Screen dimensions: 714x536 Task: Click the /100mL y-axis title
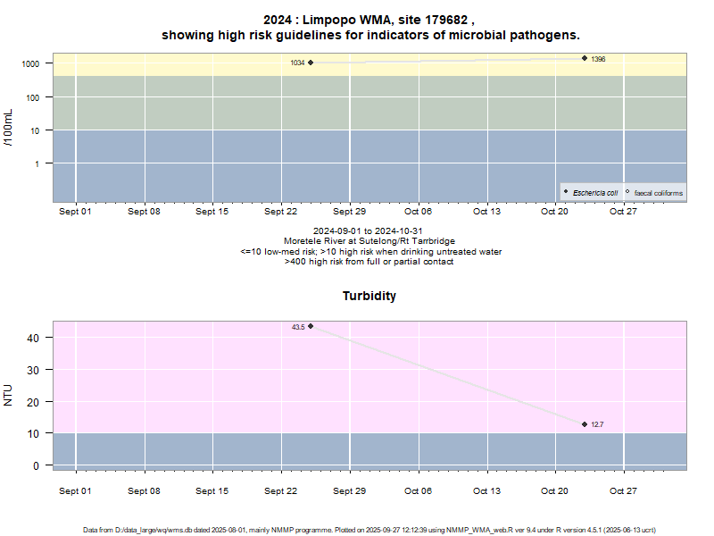pos(9,127)
